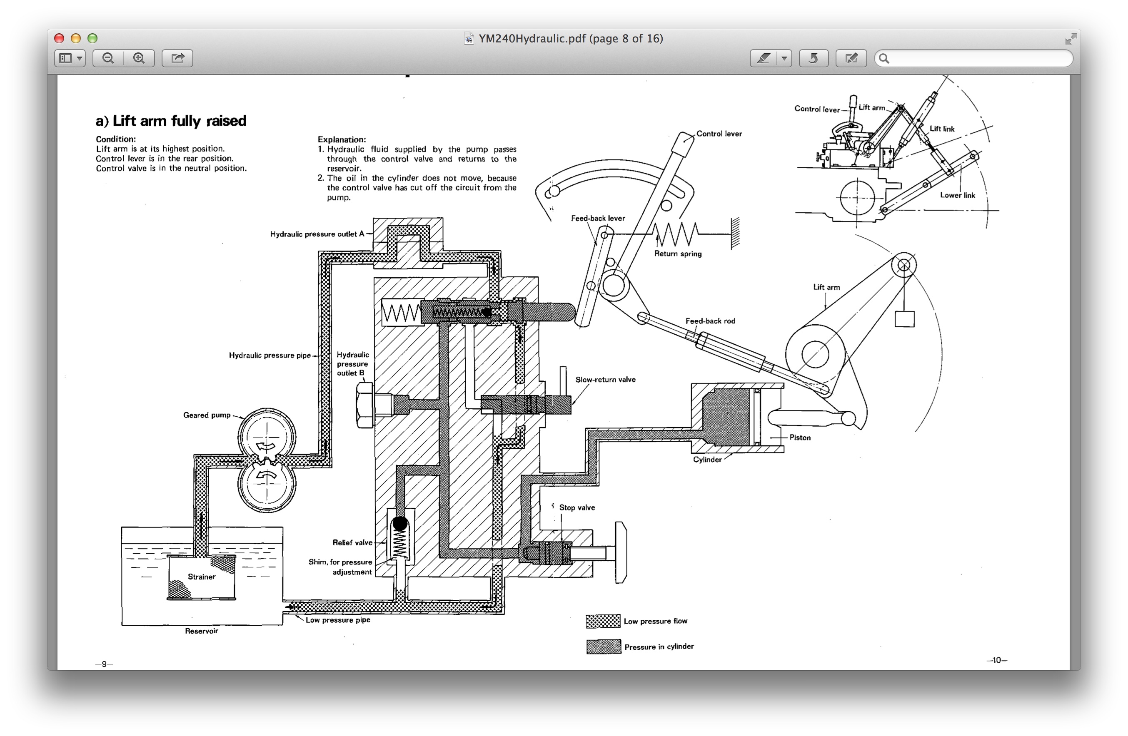Screen dimensions: 1128x736
Task: Click the PDF document proxy icon
Action: (x=468, y=39)
